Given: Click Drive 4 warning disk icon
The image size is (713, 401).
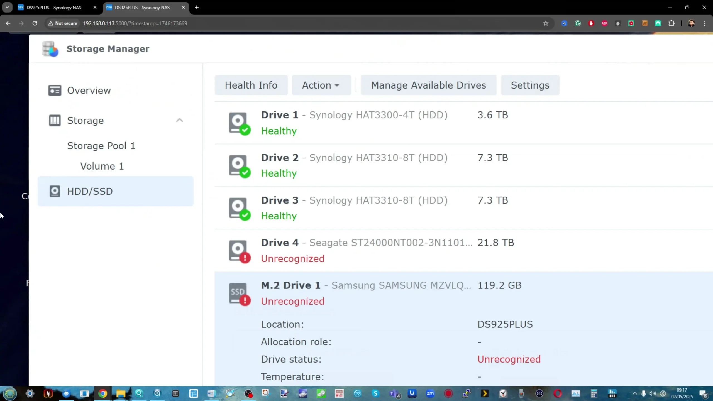Looking at the screenshot, I should click(239, 251).
